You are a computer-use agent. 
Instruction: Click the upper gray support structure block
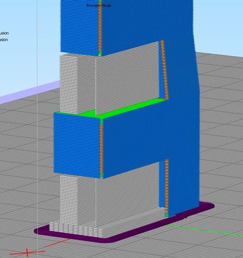(x=110, y=79)
